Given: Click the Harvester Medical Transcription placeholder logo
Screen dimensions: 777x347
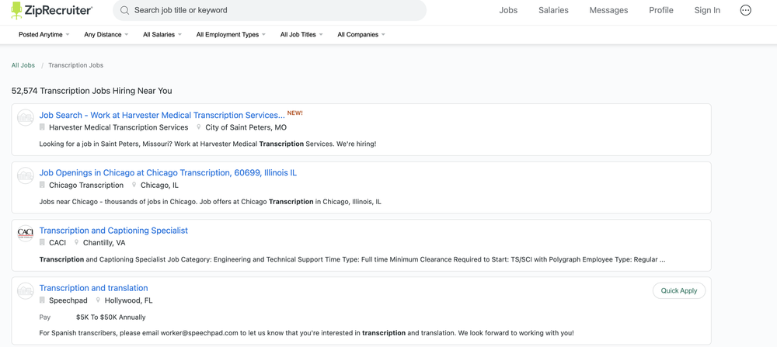Looking at the screenshot, I should 26,118.
